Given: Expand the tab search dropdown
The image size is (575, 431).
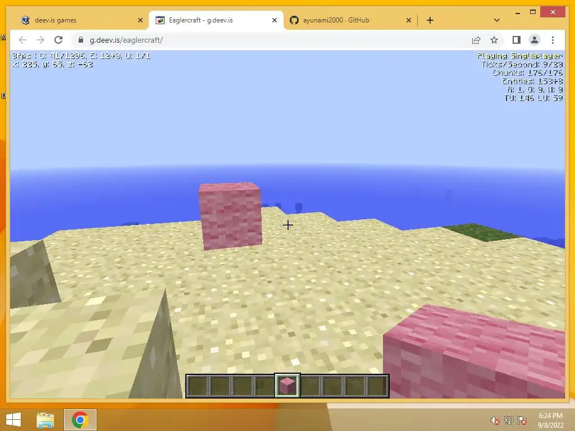Looking at the screenshot, I should coord(496,20).
